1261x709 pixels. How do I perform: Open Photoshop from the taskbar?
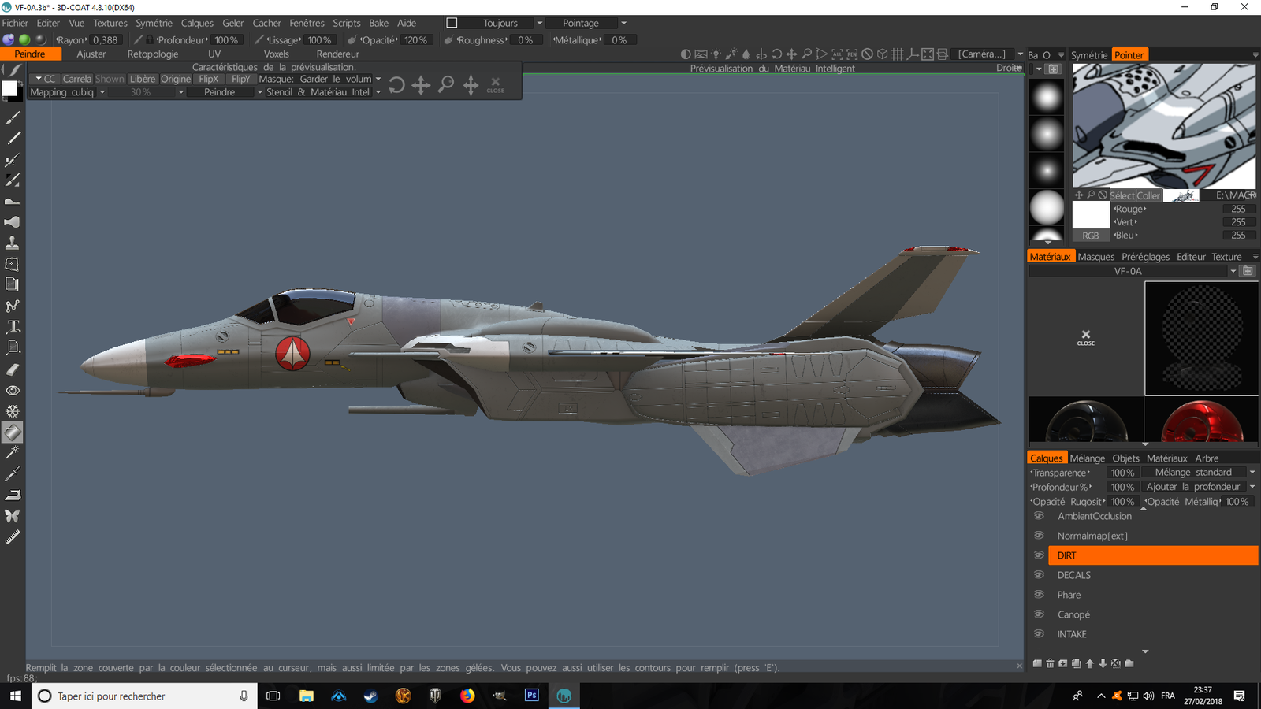coord(532,696)
